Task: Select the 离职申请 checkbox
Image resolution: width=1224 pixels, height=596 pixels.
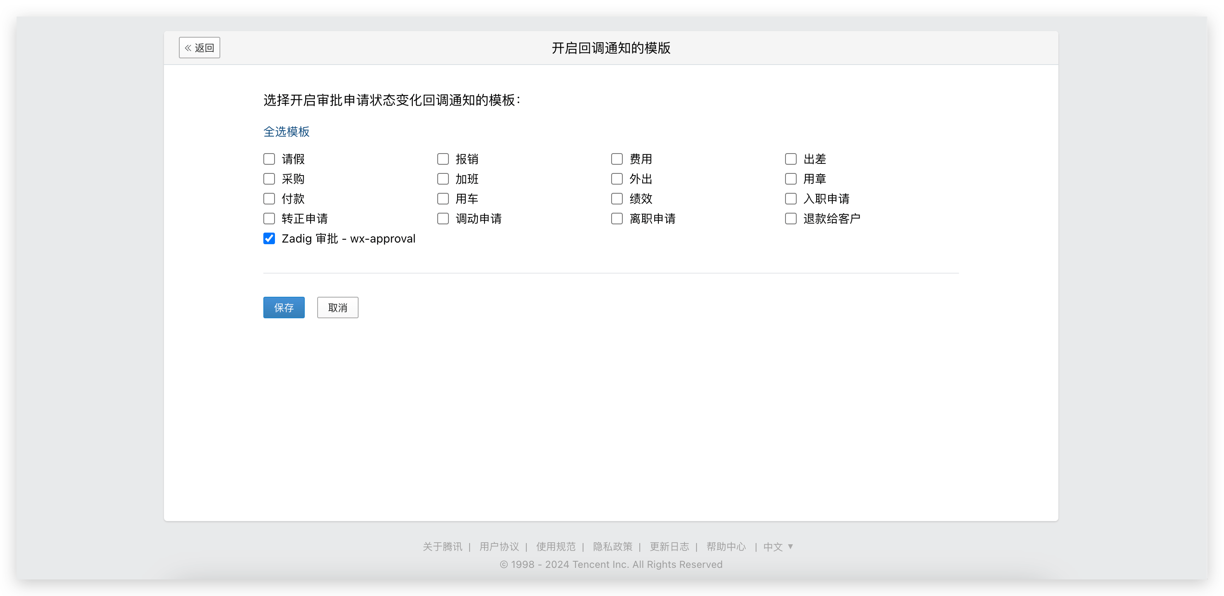Action: point(617,219)
